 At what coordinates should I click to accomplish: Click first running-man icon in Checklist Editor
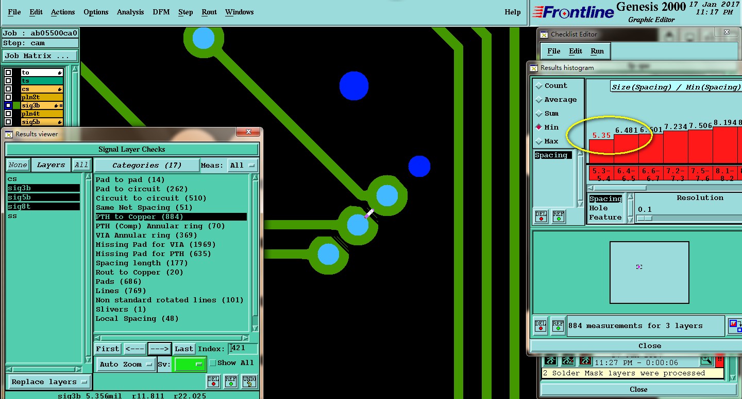pos(550,360)
